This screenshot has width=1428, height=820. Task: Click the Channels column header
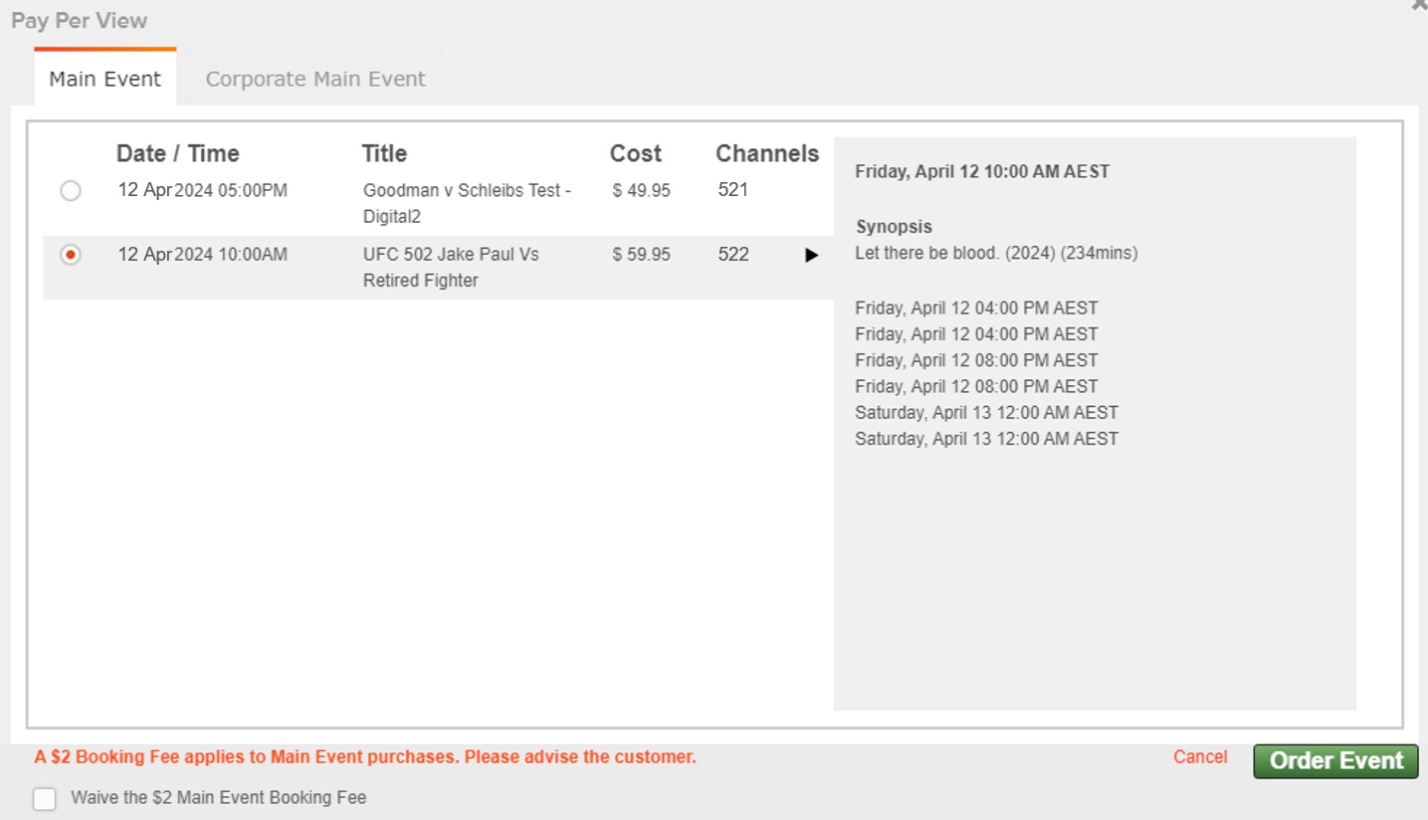click(767, 153)
